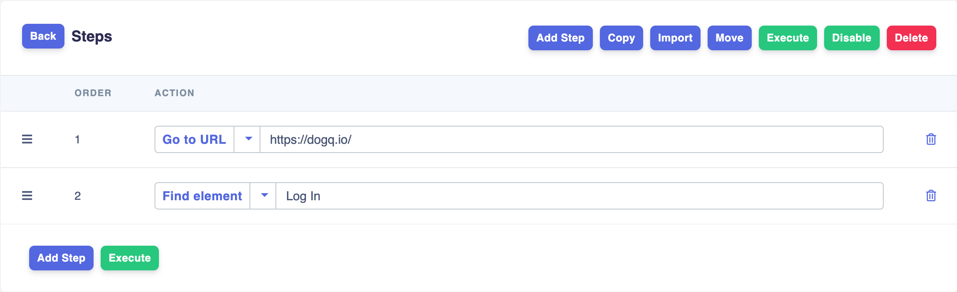The image size is (957, 292).
Task: Click the Back button
Action: click(43, 36)
